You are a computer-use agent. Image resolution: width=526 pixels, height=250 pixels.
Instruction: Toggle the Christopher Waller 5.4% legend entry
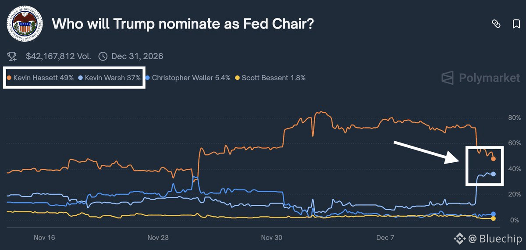pos(188,78)
